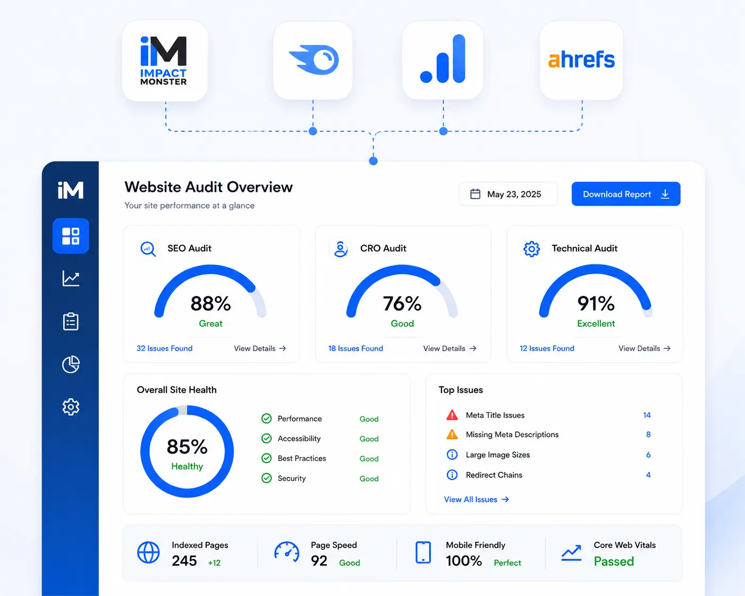Click the Website Audit Overview heading
The height and width of the screenshot is (596, 745).
[x=208, y=187]
